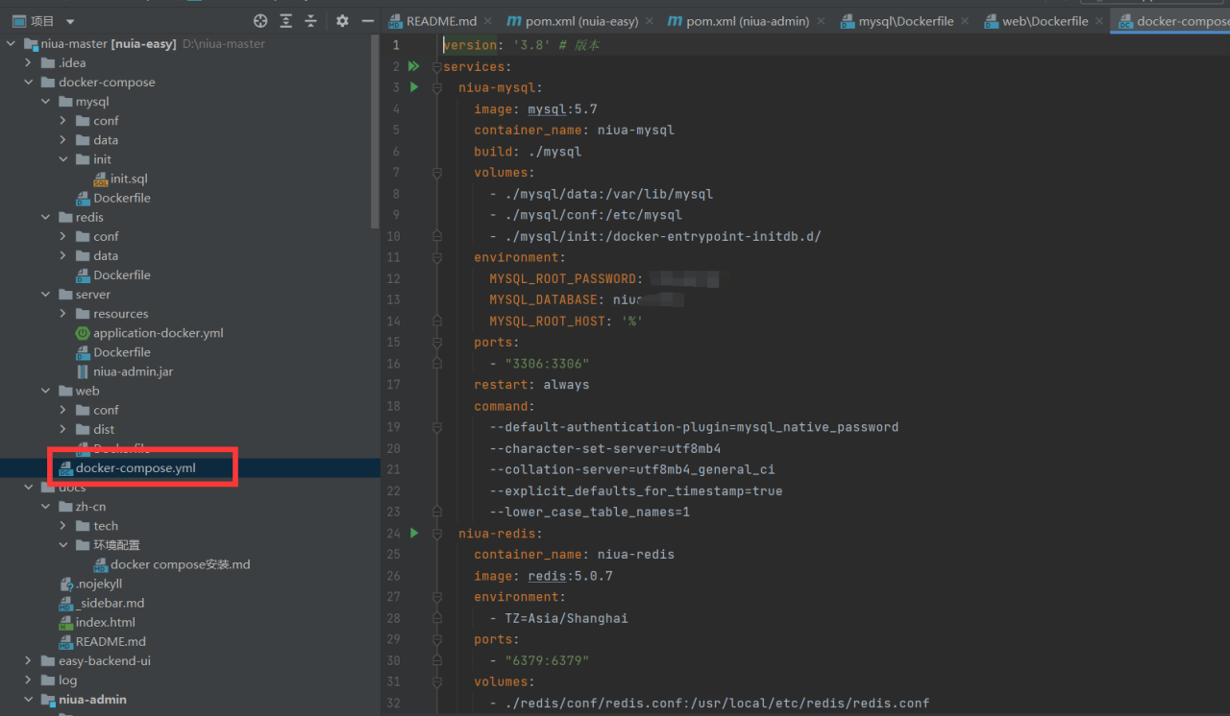Image resolution: width=1230 pixels, height=716 pixels.
Task: Run all services with double-arrow gutter icon
Action: (x=414, y=66)
